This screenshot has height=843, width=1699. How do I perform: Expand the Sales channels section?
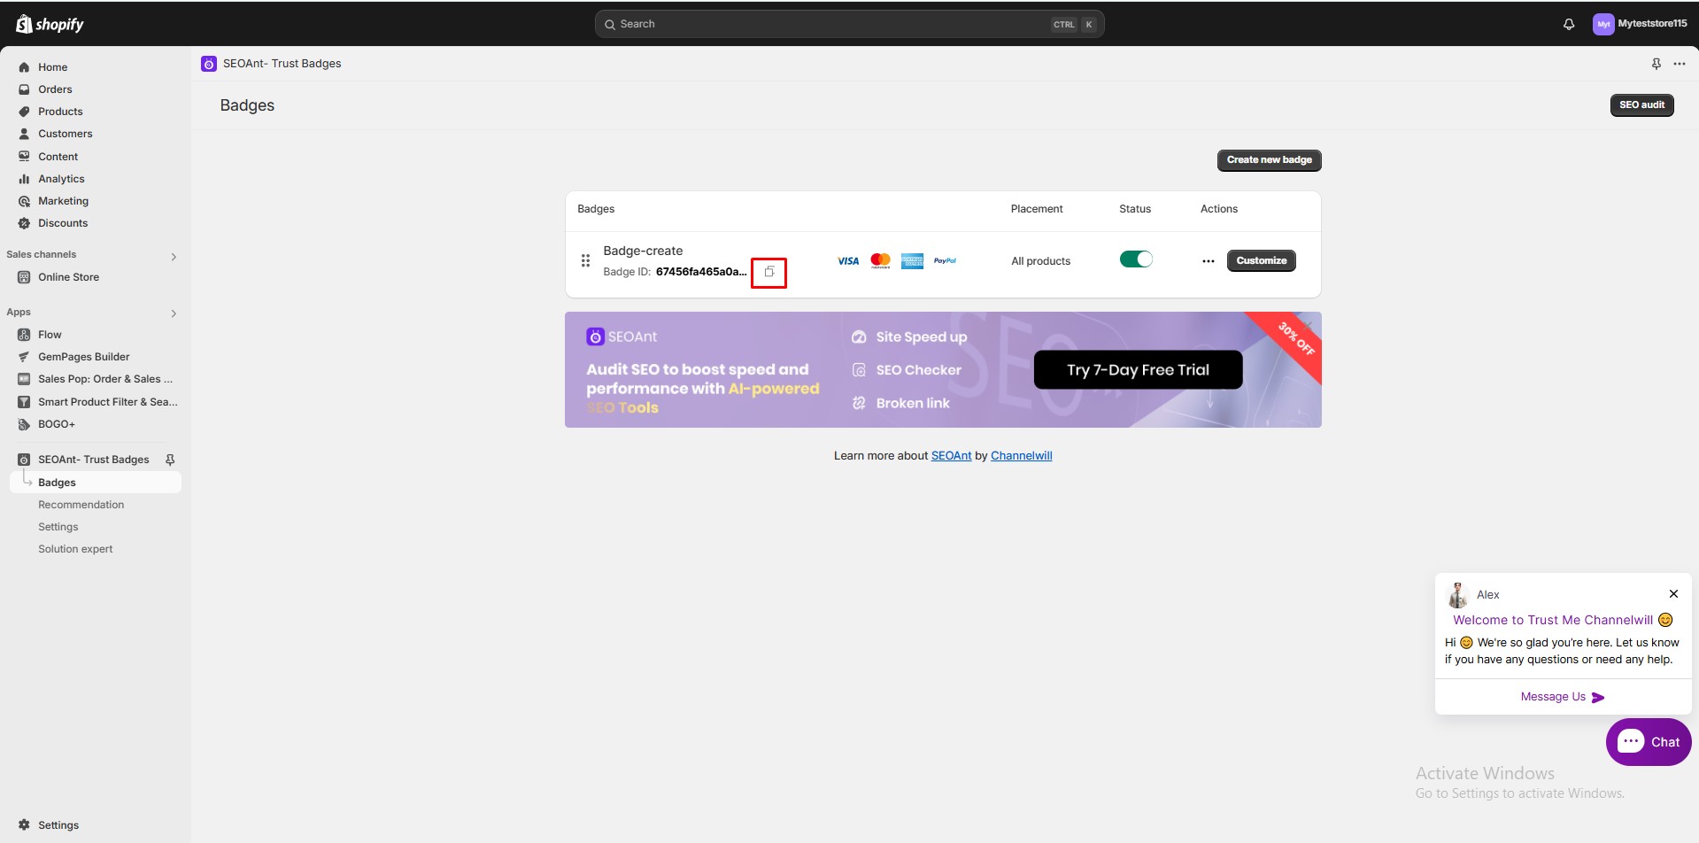point(174,256)
